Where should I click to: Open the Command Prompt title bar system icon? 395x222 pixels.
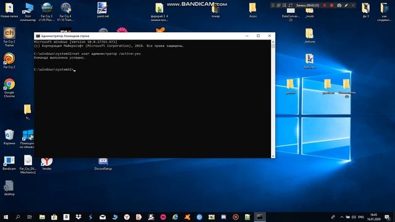(x=38, y=36)
